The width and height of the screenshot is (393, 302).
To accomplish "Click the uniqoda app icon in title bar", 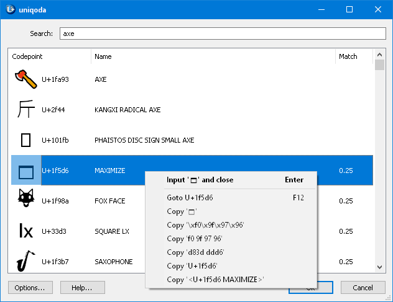I will [11, 9].
